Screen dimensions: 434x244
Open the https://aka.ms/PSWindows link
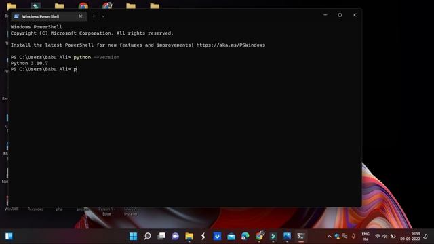coord(231,45)
